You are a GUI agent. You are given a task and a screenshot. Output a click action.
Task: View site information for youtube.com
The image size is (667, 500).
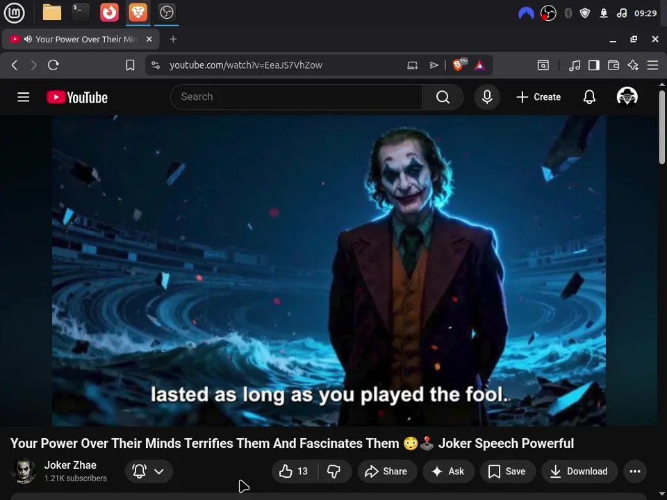pyautogui.click(x=156, y=65)
